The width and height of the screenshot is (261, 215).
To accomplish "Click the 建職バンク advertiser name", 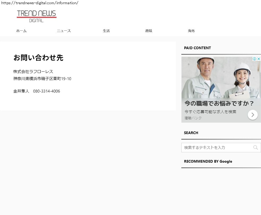I will [x=193, y=118].
